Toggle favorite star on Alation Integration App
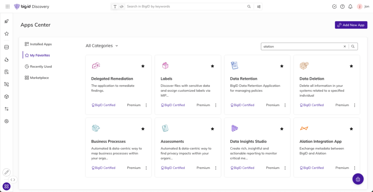373x192 pixels. (351, 129)
